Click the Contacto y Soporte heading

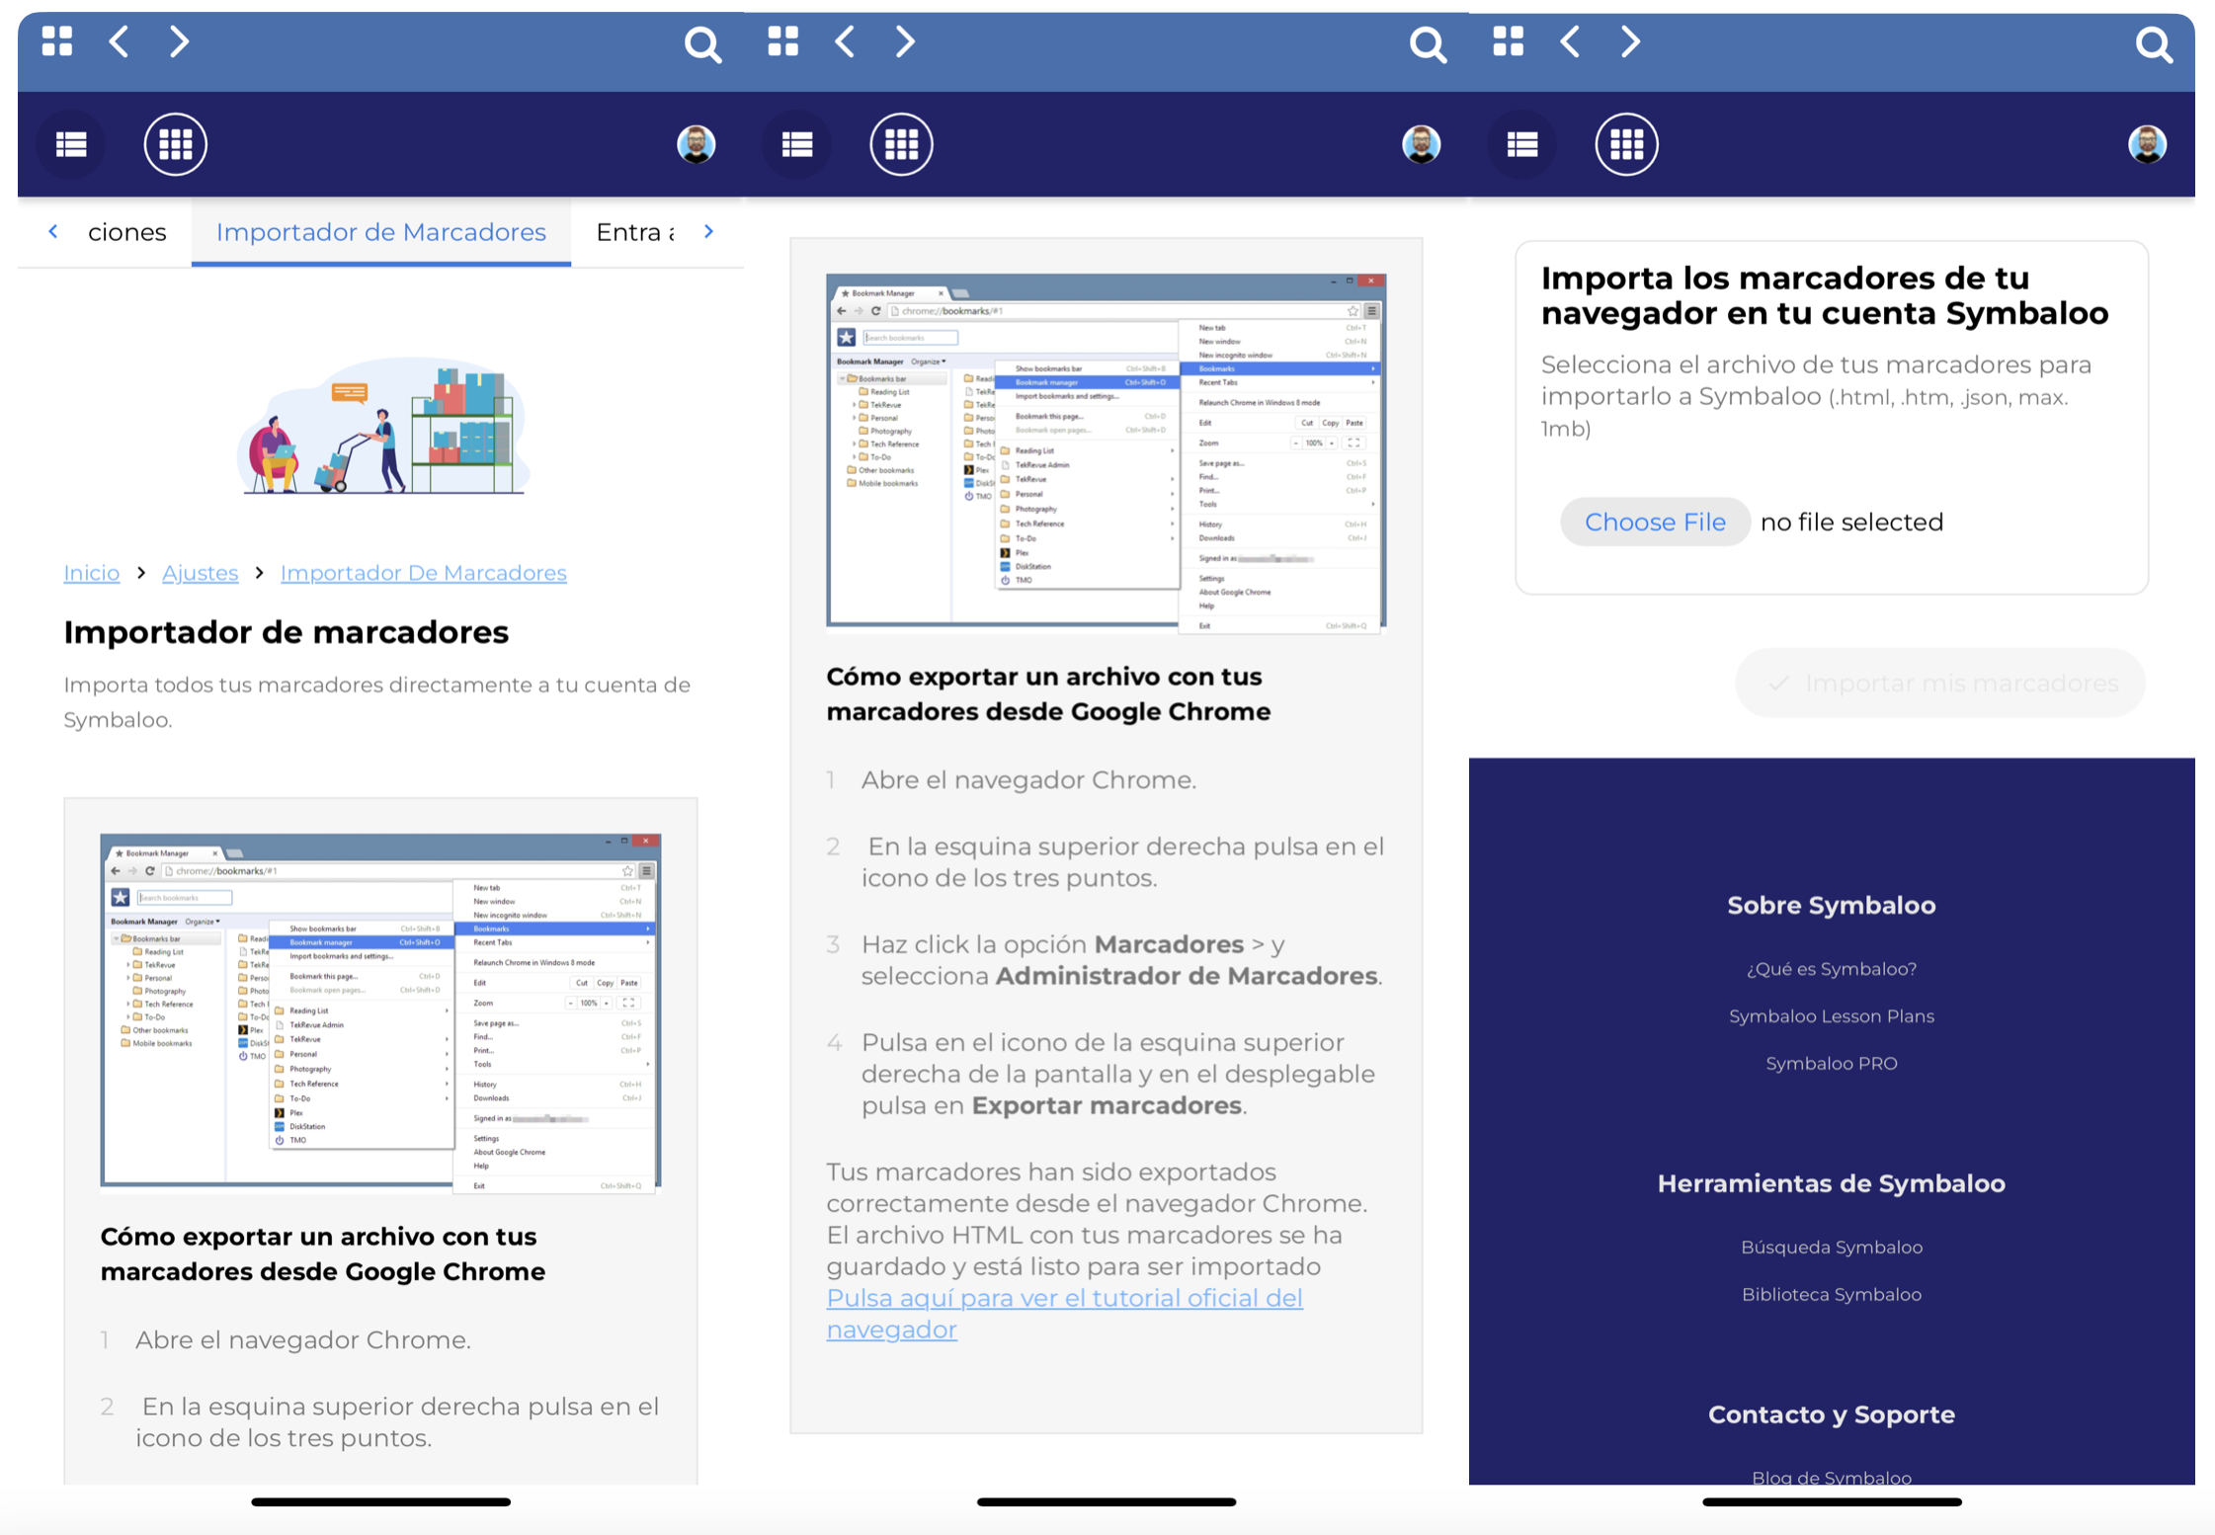(1832, 1415)
